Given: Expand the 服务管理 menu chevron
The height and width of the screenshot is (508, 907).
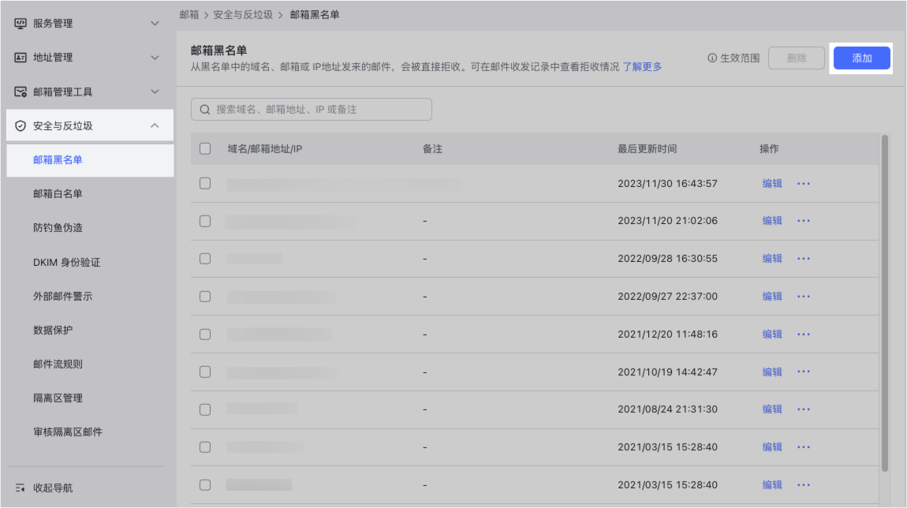Looking at the screenshot, I should (x=155, y=24).
